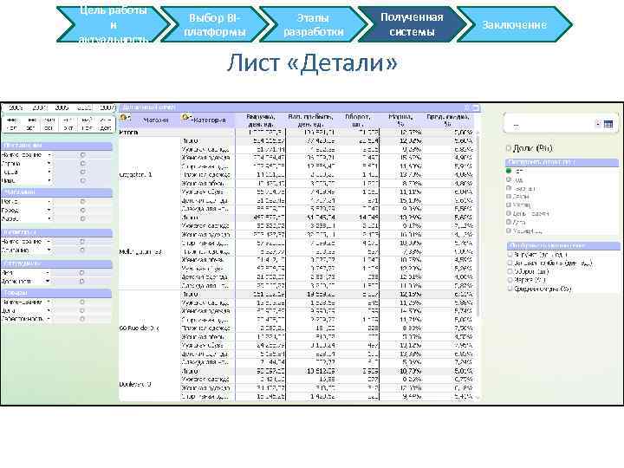Go to Выбор BI-платформы section
The image size is (624, 468).
(215, 24)
